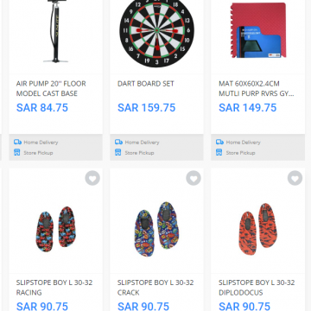This screenshot has height=311, width=311.
Task: Click Home Delivery truck icon under Mat
Action: (219, 142)
